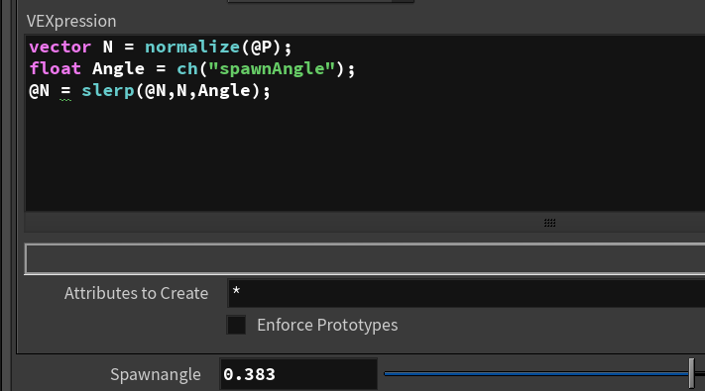The width and height of the screenshot is (705, 391).
Task: Click the "spawnAngle" string in code
Action: 272,68
